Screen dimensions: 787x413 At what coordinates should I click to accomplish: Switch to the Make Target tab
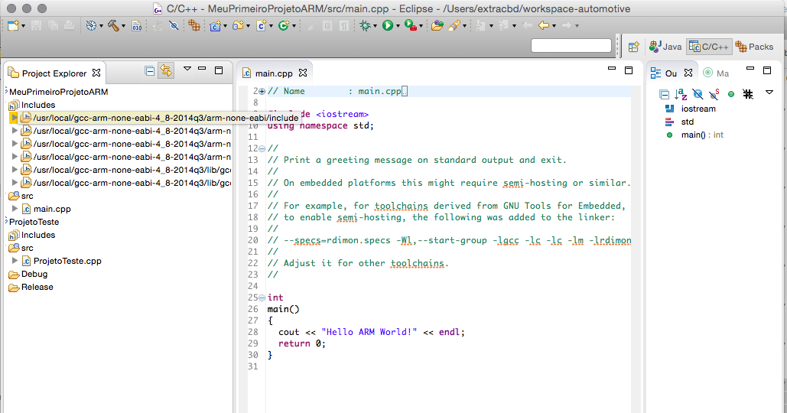point(716,73)
